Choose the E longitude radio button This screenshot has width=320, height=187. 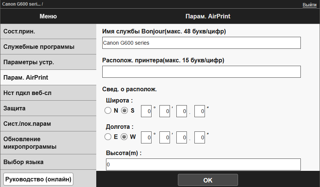click(108, 137)
